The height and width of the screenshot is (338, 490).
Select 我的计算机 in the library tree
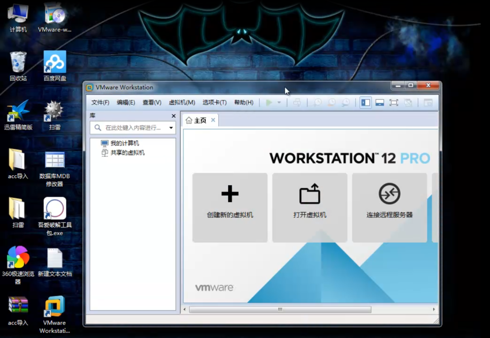tap(120, 143)
